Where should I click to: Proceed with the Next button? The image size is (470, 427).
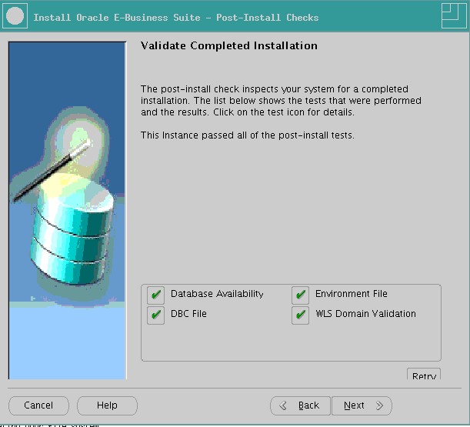tap(362, 405)
